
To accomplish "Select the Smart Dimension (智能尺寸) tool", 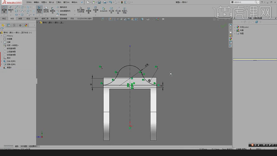I will tap(11, 9).
